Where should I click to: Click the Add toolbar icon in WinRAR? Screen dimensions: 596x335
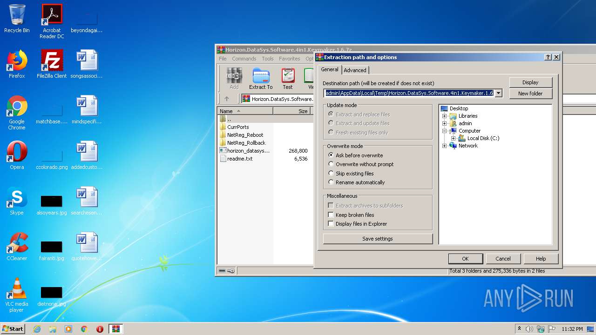[x=234, y=79]
